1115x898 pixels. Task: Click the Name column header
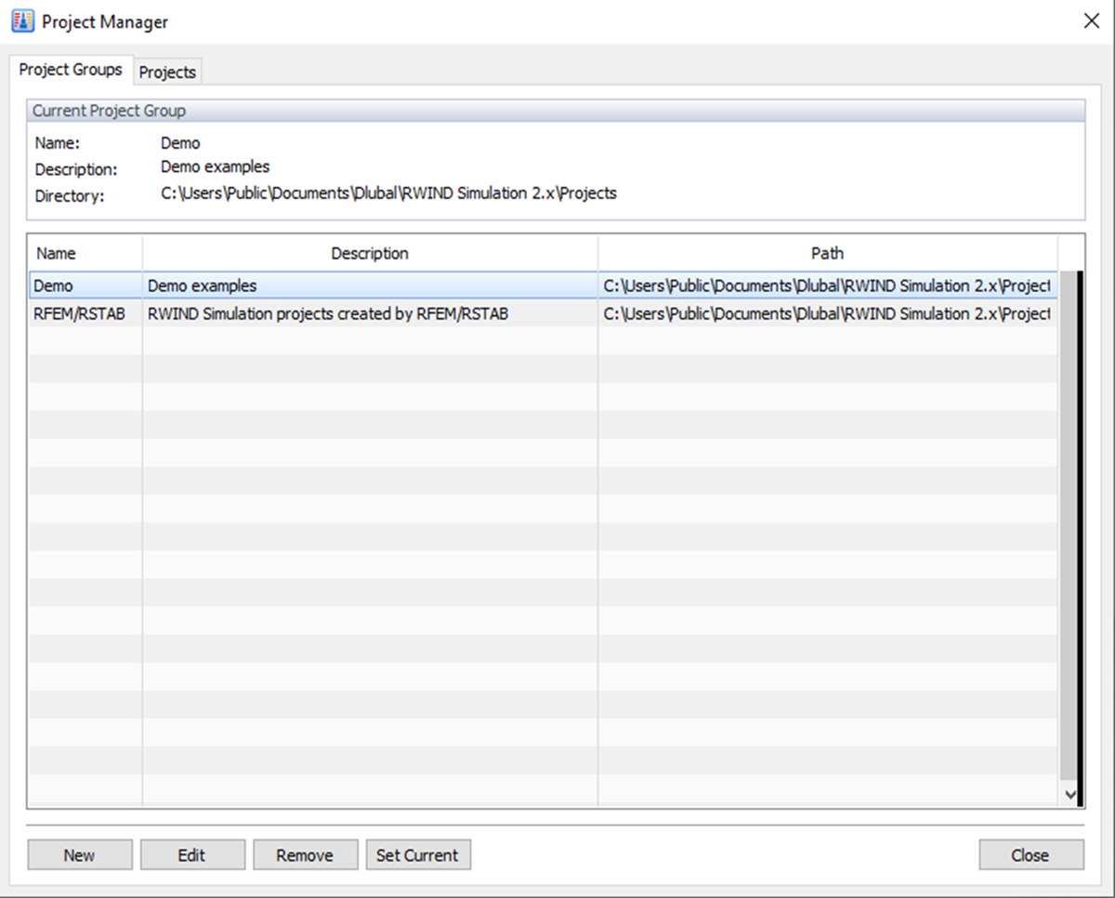56,253
